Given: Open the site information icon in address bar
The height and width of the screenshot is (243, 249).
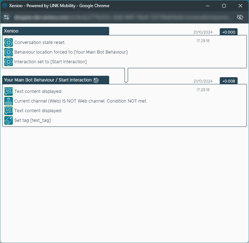Looking at the screenshot, I should (x=6, y=17).
